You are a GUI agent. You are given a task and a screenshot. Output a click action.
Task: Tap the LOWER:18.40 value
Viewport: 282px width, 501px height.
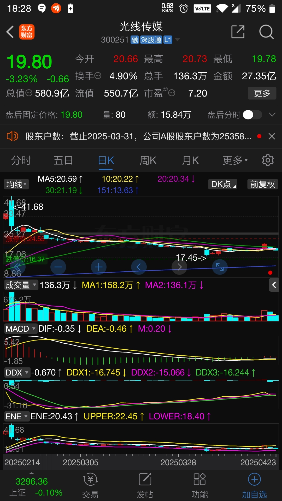(180, 416)
